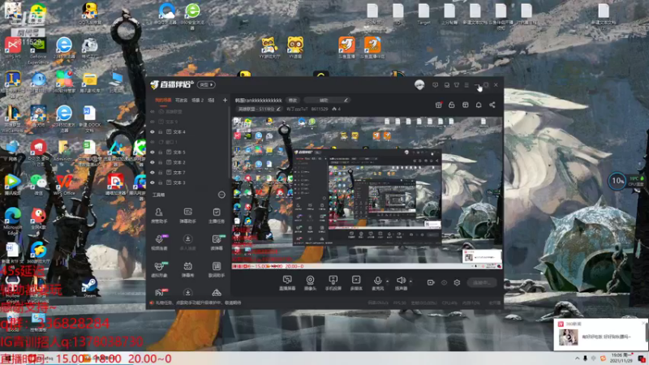Open 房管助手 tool
This screenshot has width=649, height=365.
pos(159,216)
